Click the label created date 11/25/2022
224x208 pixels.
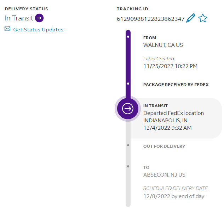[x=170, y=66]
